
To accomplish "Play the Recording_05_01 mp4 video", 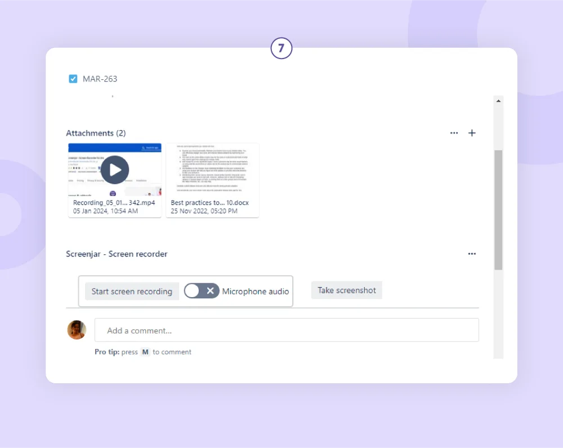I will pos(115,169).
